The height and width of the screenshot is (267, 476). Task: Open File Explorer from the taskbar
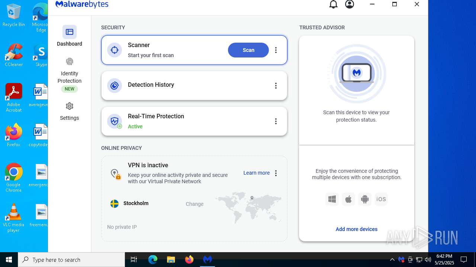171,260
